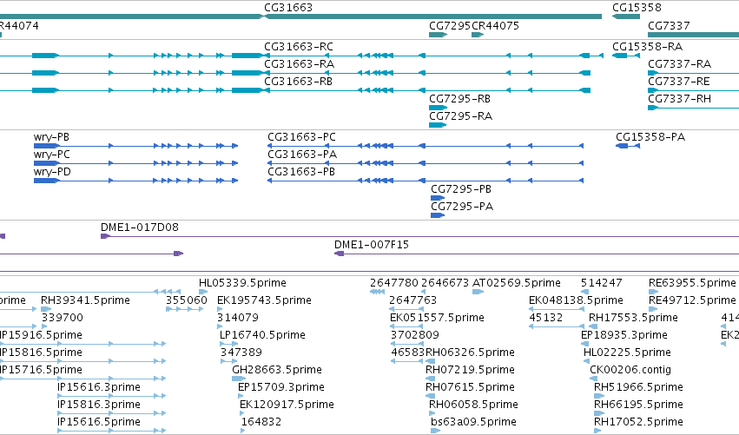Screen dimensions: 739x435
Task: Click the CG15358 gene arrow glyph
Action: [x=626, y=16]
